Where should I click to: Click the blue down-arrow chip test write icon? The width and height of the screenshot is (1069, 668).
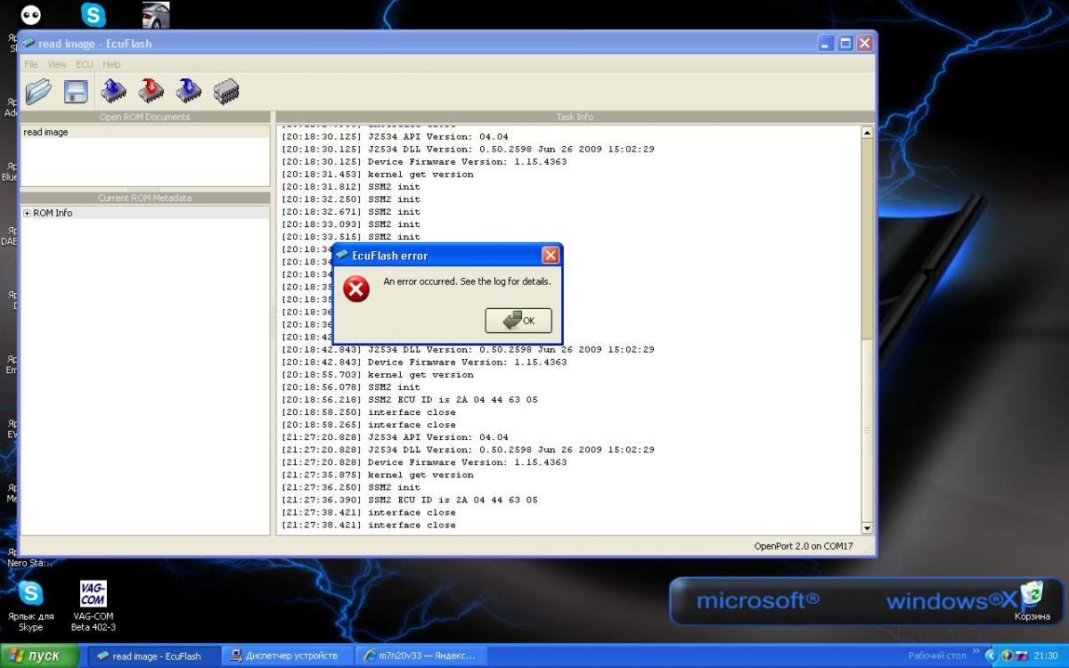click(189, 90)
